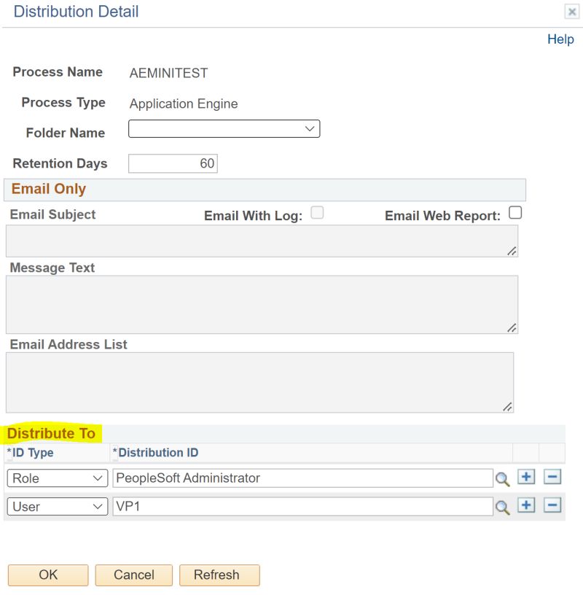Screen dimensions: 583x595
Task: Delete the VP1 distribution row
Action: (552, 505)
